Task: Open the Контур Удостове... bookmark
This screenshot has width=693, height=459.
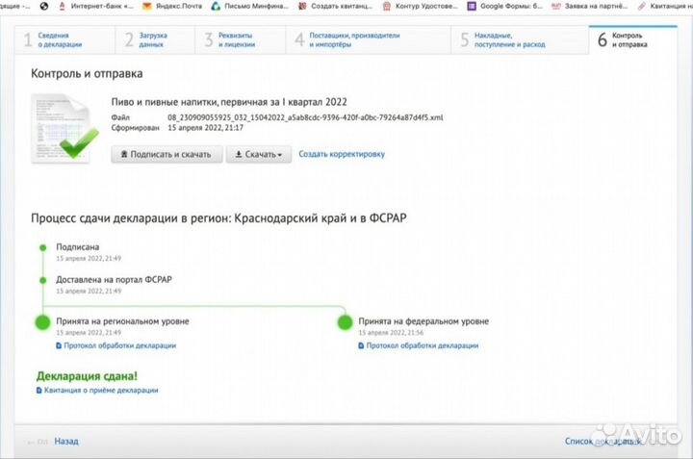Action: (x=420, y=6)
